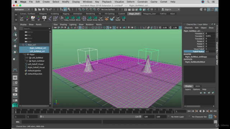Click the Outliner search field
Screen dimensions: 230x129
pyautogui.click(x=36, y=29)
